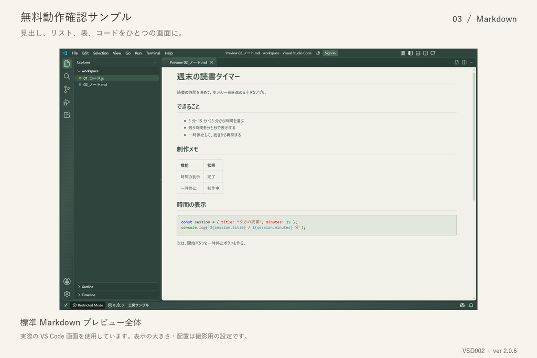Open Explorer Views and More Actions ellipsis

[x=156, y=62]
